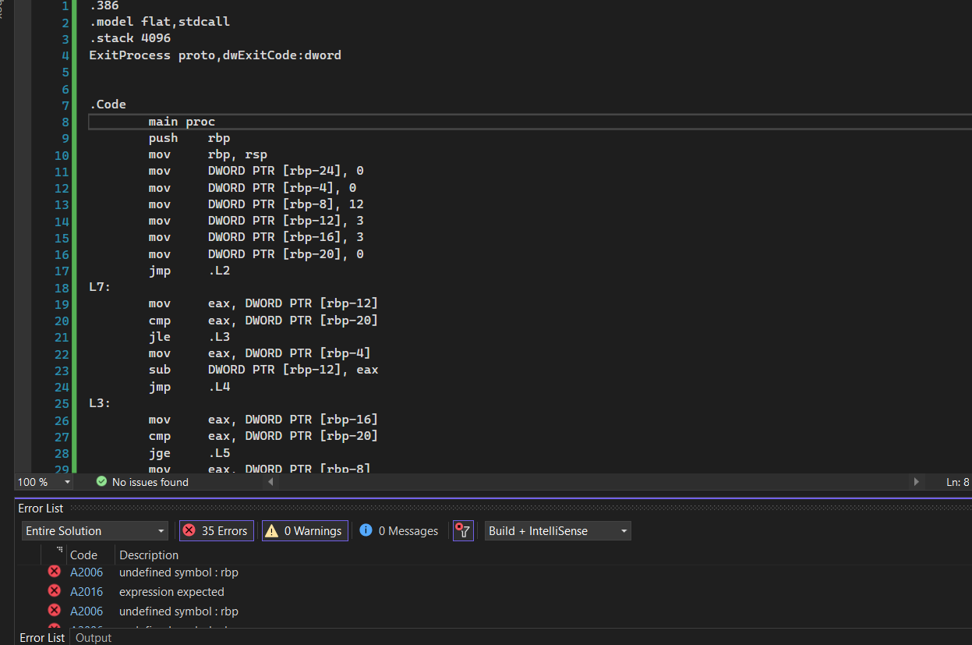This screenshot has width=972, height=645.
Task: Open the Build + IntelliSense dropdown
Action: tap(558, 531)
